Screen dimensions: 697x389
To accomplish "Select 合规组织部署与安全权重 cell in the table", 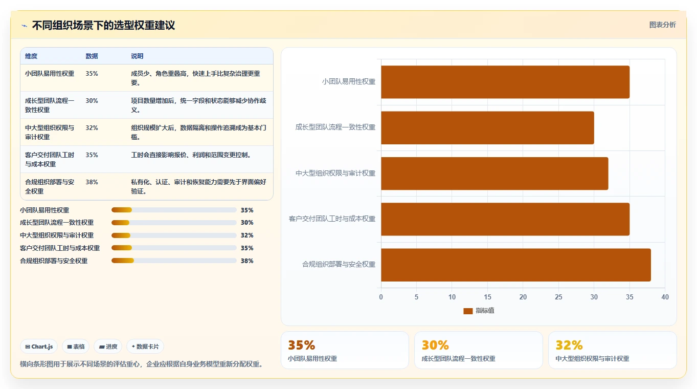I will [50, 187].
